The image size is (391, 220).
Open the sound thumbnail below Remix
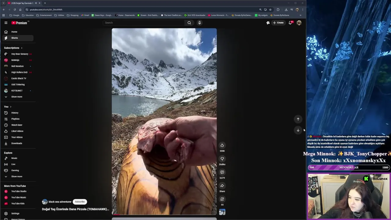[x=222, y=212]
